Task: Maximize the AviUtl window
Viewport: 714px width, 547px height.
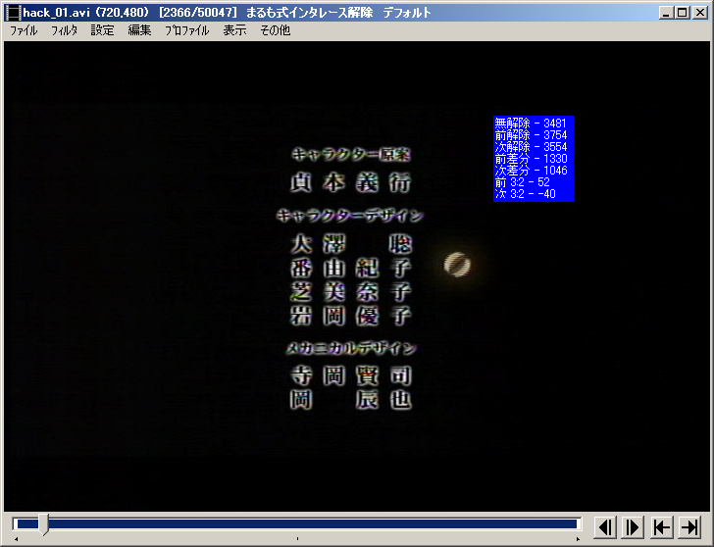Action: click(682, 13)
